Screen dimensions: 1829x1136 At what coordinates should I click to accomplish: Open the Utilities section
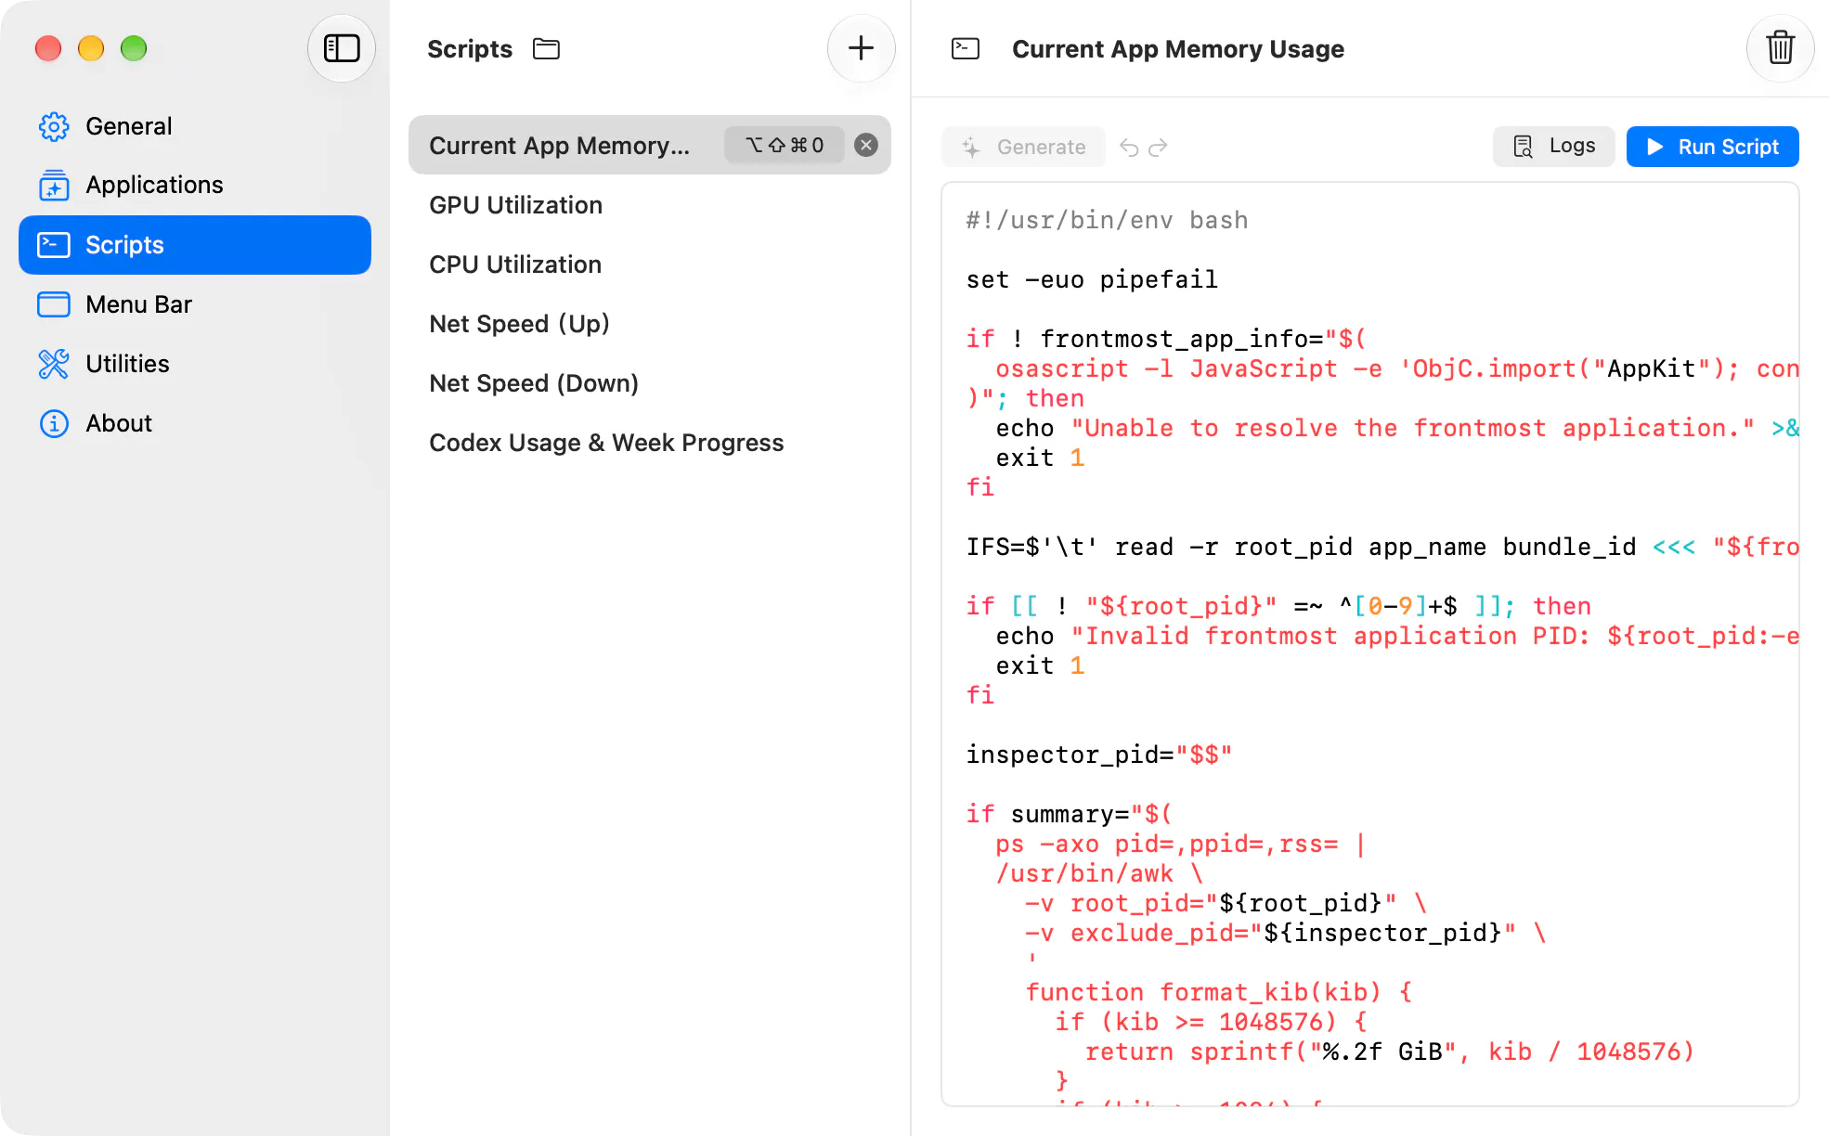coord(195,364)
